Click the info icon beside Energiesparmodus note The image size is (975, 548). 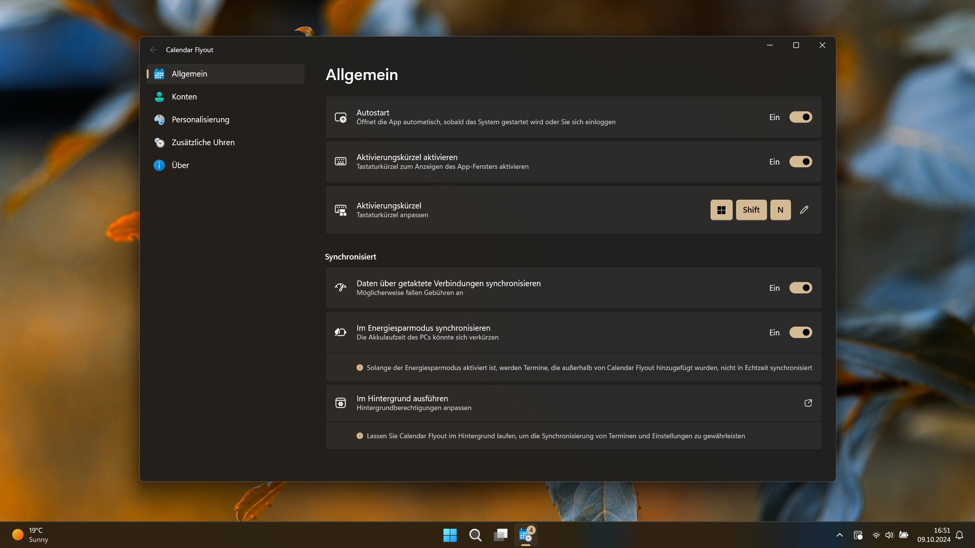coord(360,368)
